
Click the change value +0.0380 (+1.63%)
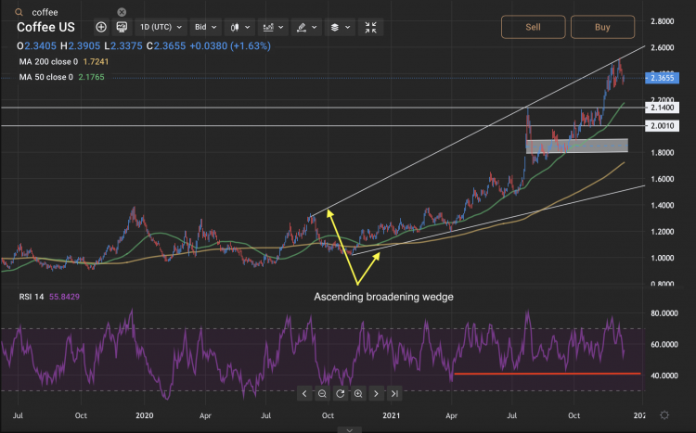point(230,46)
